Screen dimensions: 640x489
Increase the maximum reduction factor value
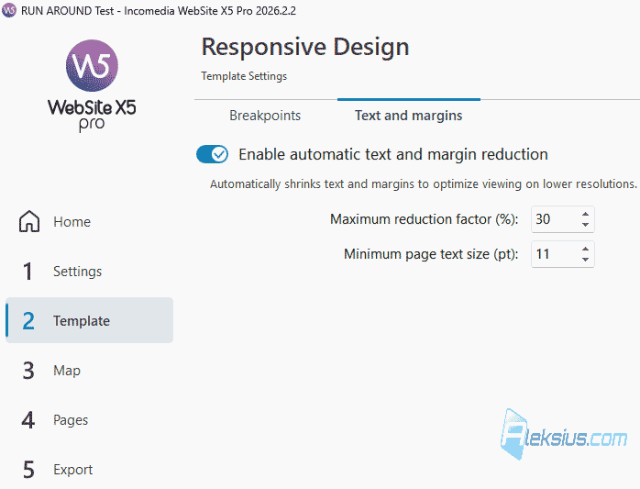(585, 214)
